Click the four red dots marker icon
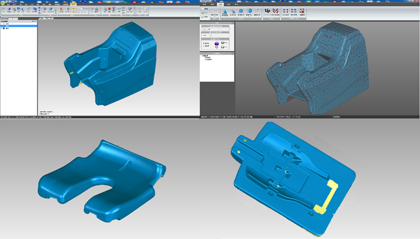The height and width of the screenshot is (239, 420). pyautogui.click(x=285, y=10)
